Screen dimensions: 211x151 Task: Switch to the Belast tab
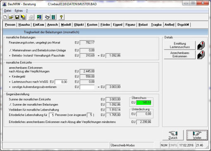[143, 25]
